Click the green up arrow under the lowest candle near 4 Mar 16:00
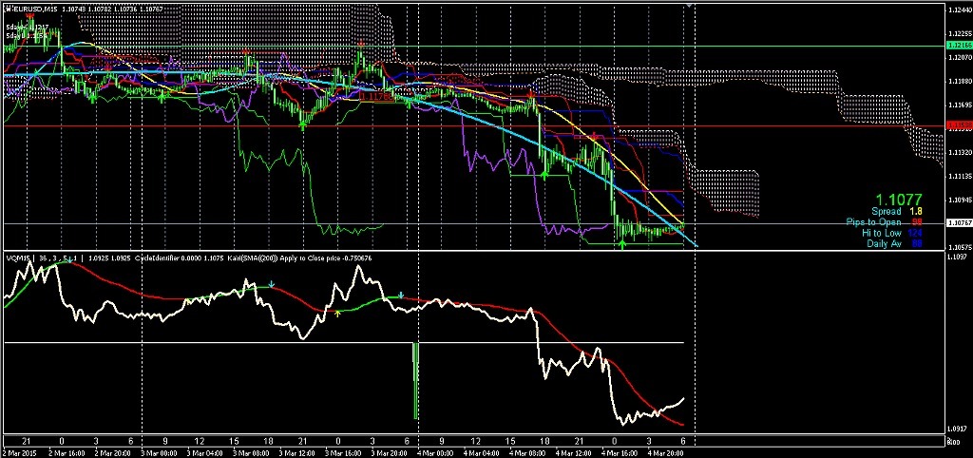The width and height of the screenshot is (973, 458). point(622,244)
